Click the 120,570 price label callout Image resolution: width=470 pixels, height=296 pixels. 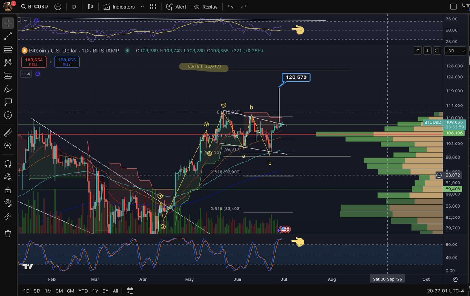[x=296, y=77]
